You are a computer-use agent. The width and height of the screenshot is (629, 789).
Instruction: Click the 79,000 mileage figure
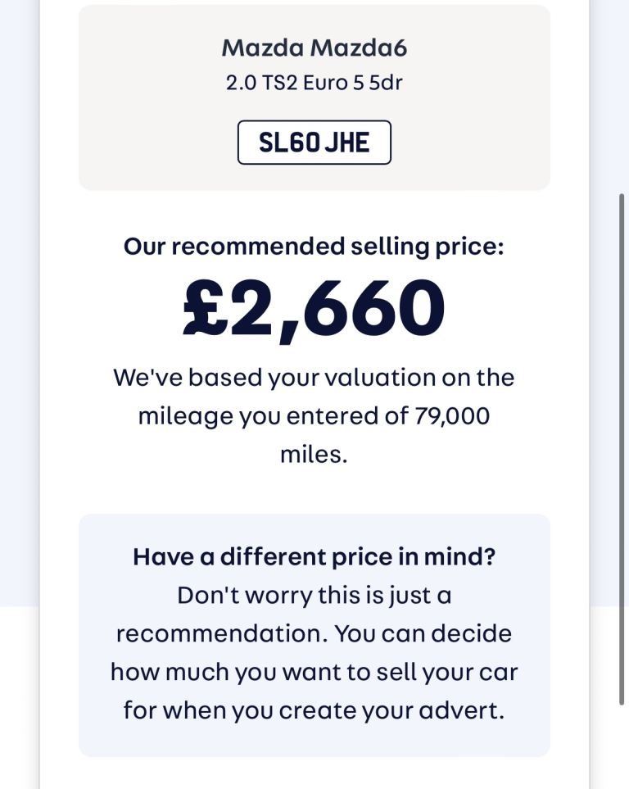452,416
